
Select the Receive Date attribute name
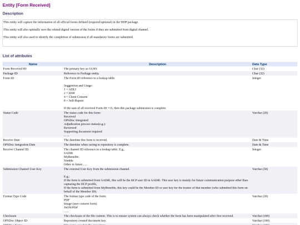(12, 140)
